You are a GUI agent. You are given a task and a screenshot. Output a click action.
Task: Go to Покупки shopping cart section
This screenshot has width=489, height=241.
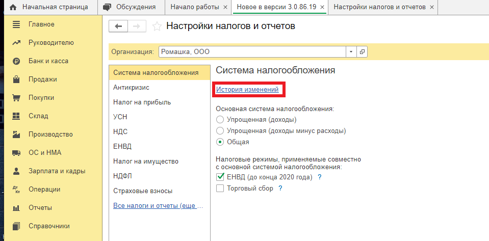pyautogui.click(x=41, y=98)
